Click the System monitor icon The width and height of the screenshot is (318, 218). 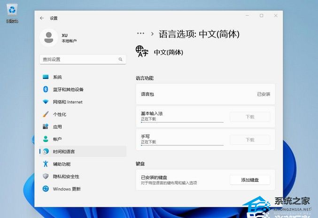(46, 77)
